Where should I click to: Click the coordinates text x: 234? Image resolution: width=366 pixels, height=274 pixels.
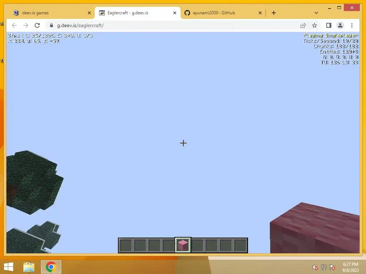tap(33, 41)
